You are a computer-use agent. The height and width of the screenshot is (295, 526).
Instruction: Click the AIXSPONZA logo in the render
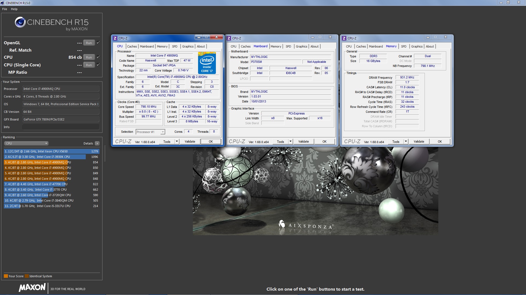305,225
